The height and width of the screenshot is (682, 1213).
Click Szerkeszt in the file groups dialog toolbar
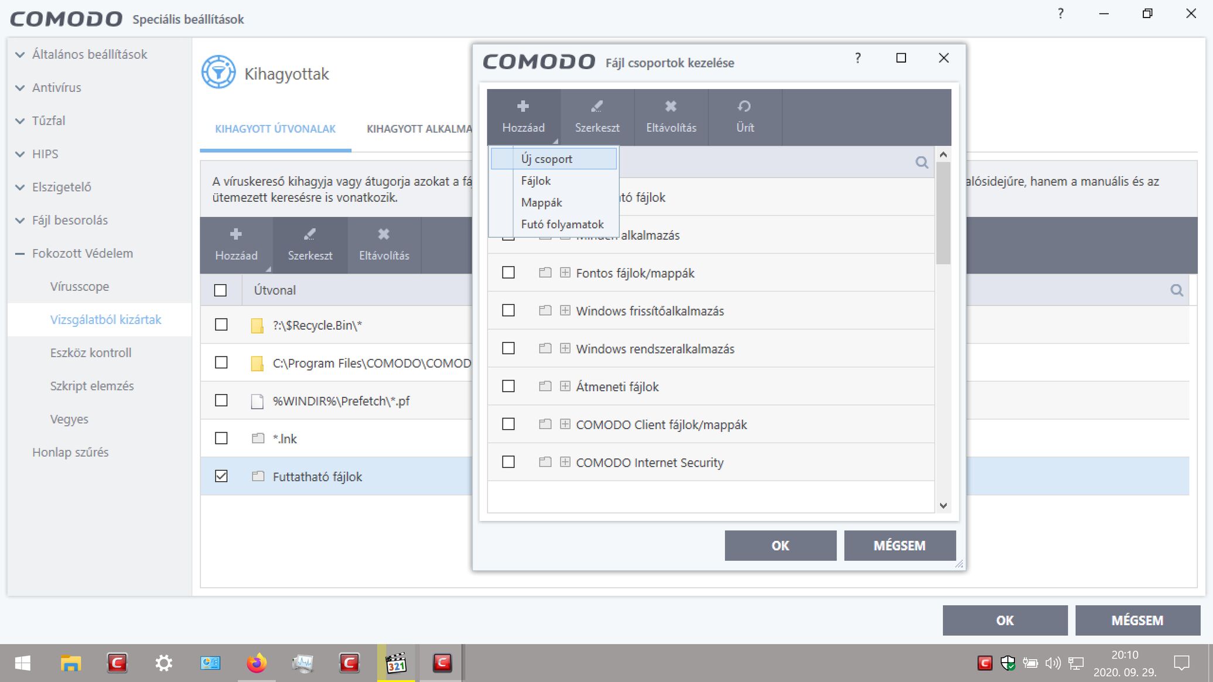597,117
